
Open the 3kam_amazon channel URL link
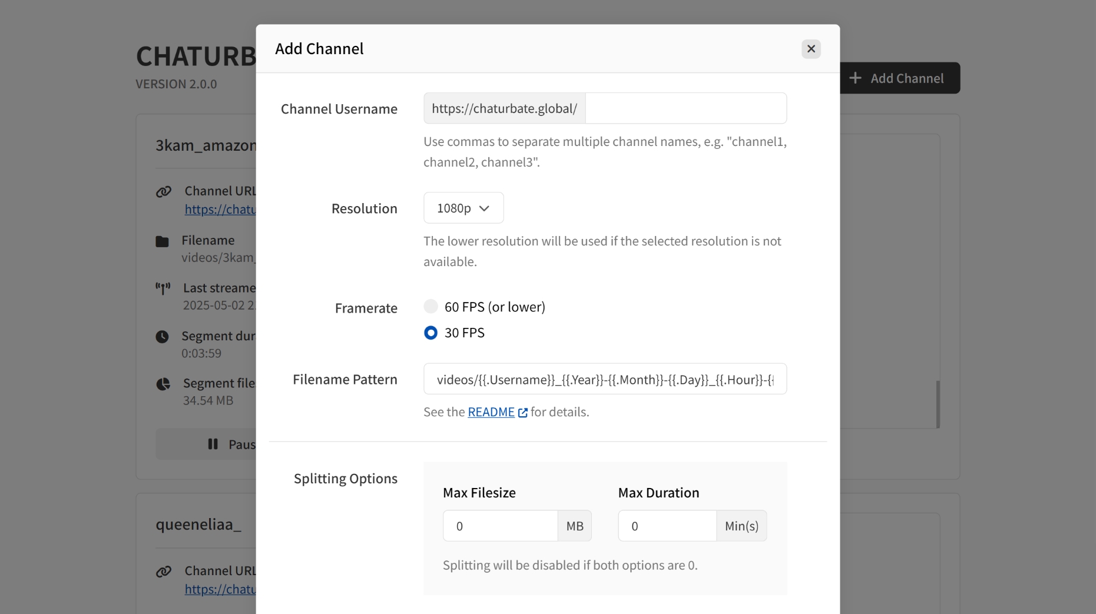[x=220, y=210]
